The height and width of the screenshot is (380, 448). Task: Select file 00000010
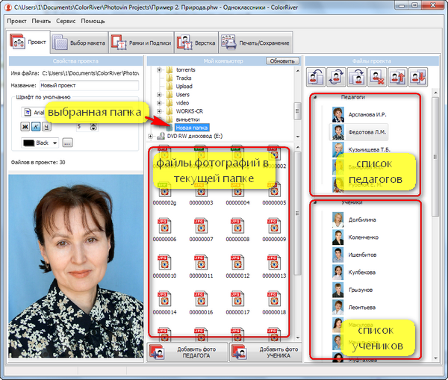(x=164, y=267)
